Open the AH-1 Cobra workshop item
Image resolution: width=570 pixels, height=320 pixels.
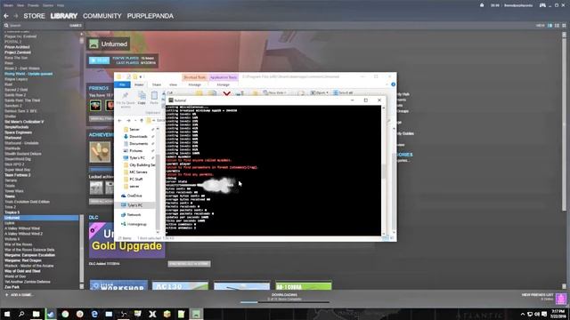[304, 285]
